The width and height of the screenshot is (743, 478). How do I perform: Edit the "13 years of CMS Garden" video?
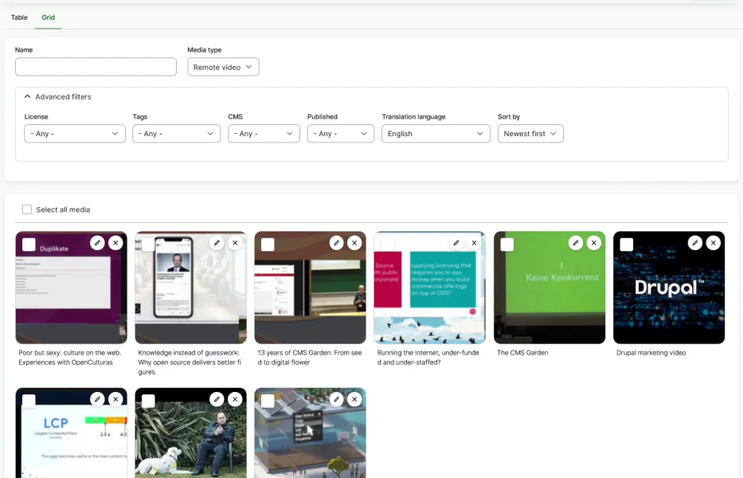click(x=336, y=243)
